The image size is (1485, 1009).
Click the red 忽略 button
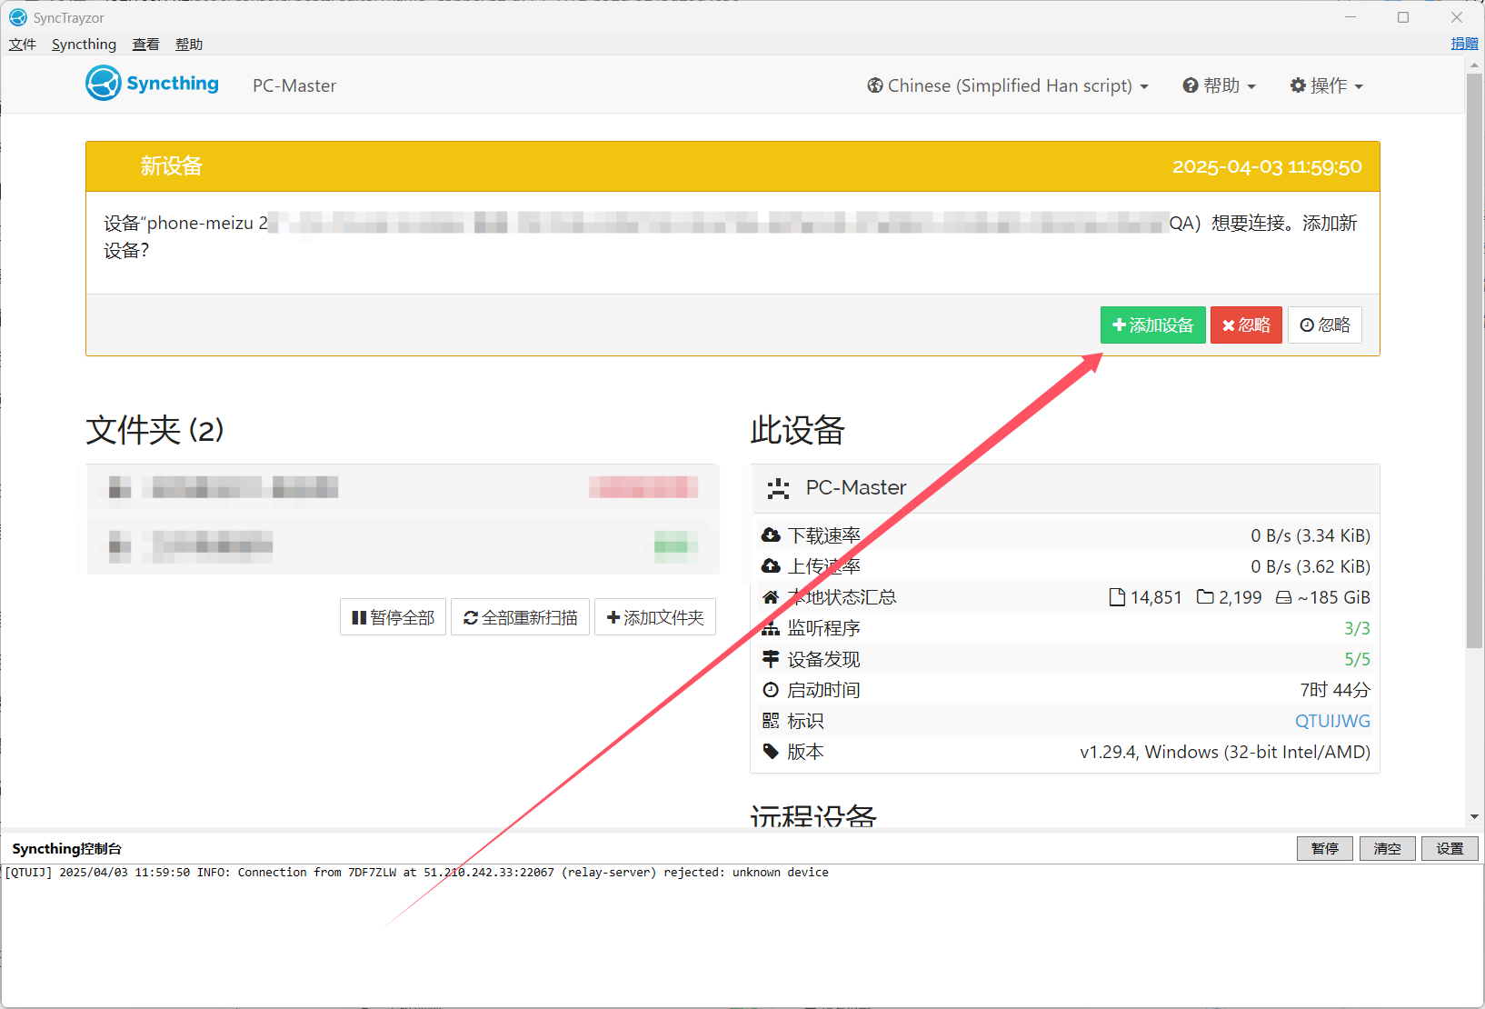1246,325
